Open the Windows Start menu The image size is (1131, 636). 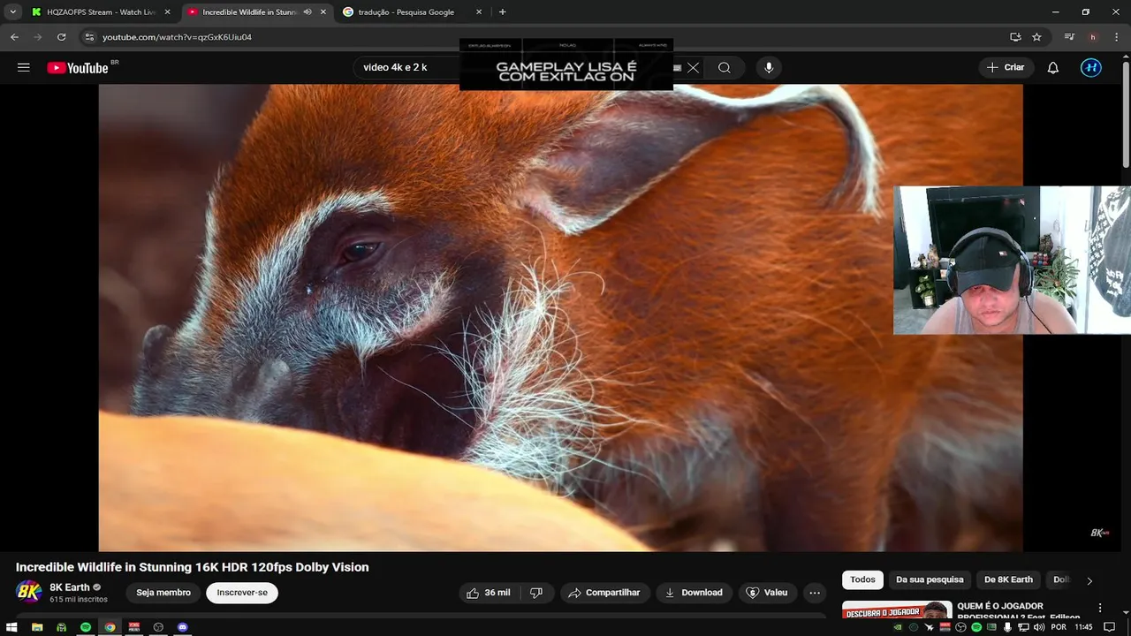(12, 627)
